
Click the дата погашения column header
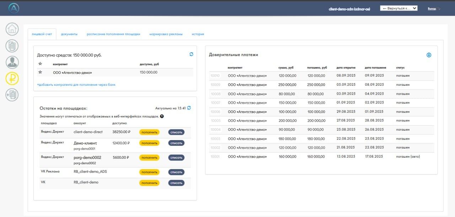[375, 68]
